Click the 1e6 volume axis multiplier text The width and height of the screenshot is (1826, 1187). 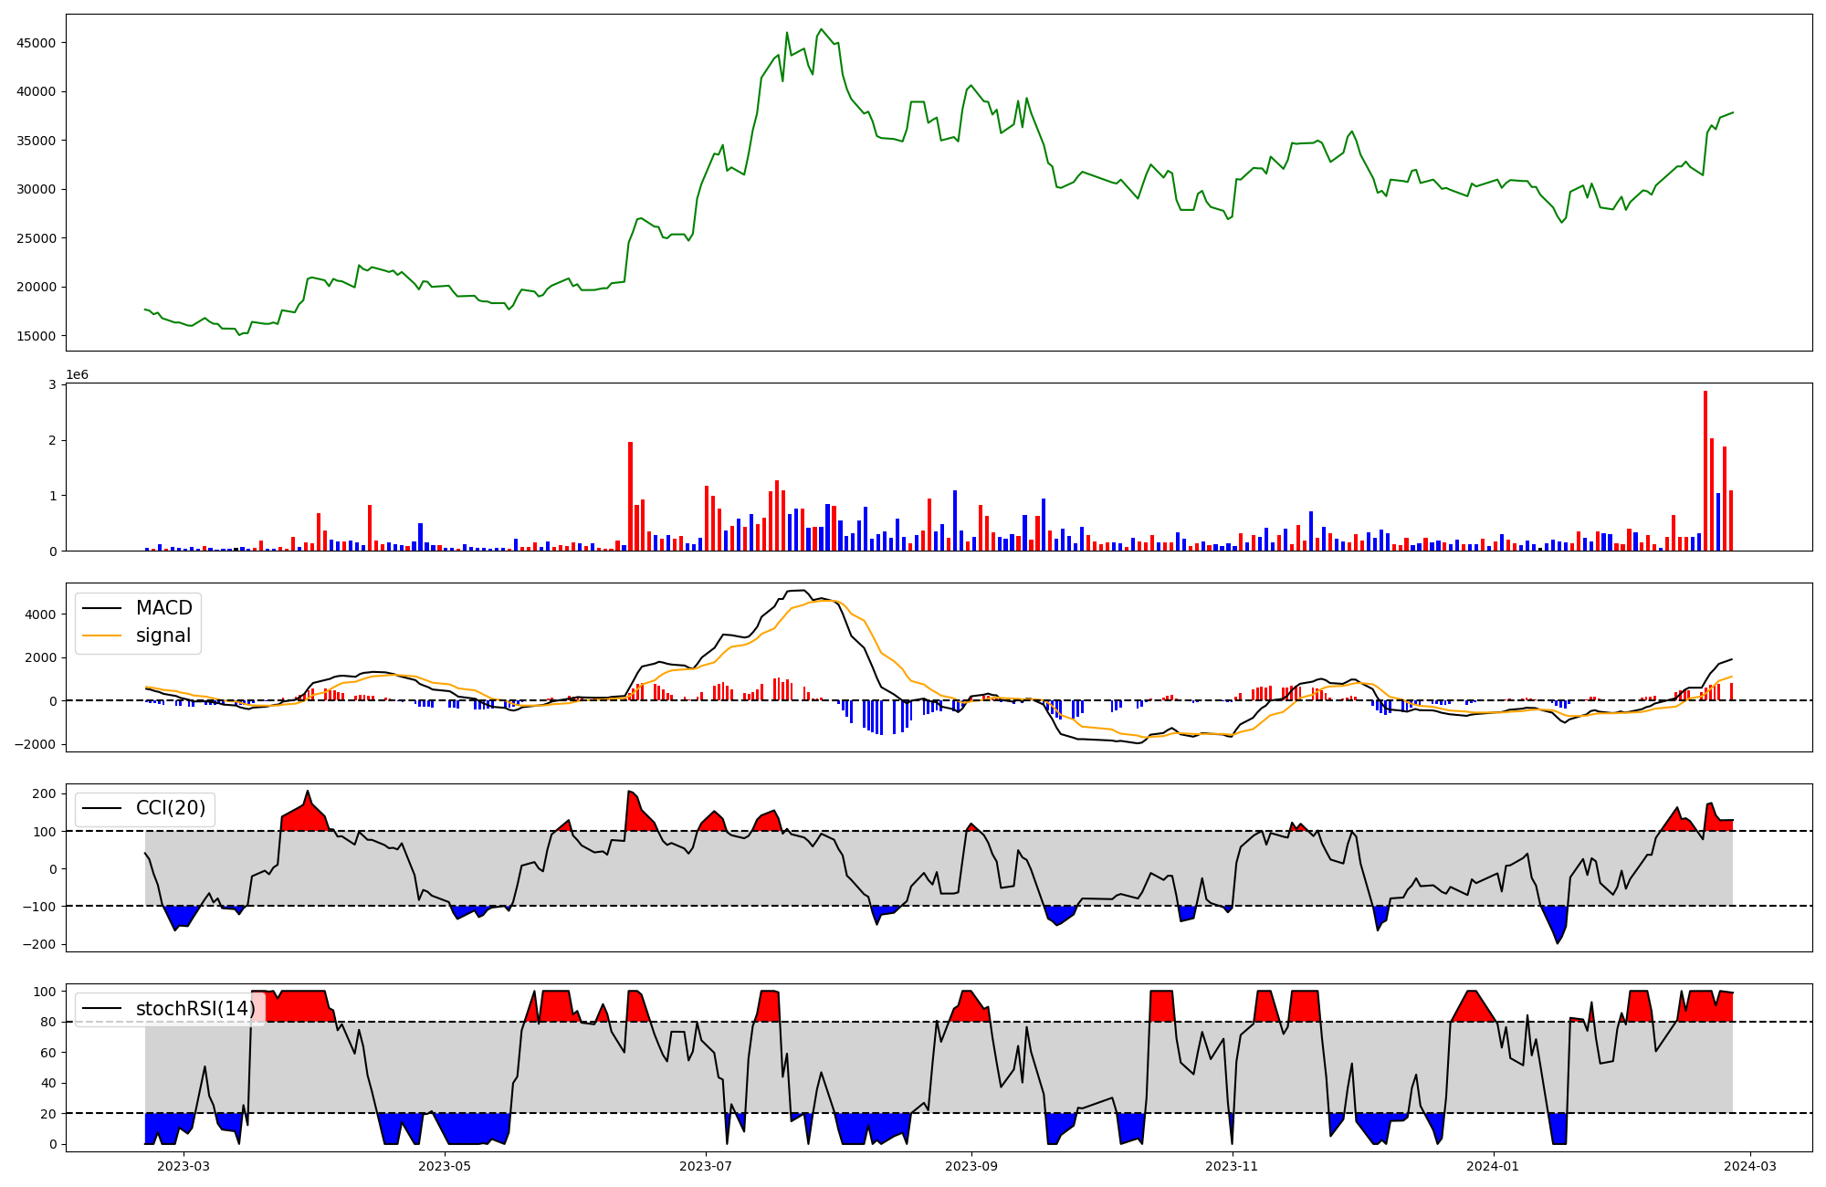point(78,375)
